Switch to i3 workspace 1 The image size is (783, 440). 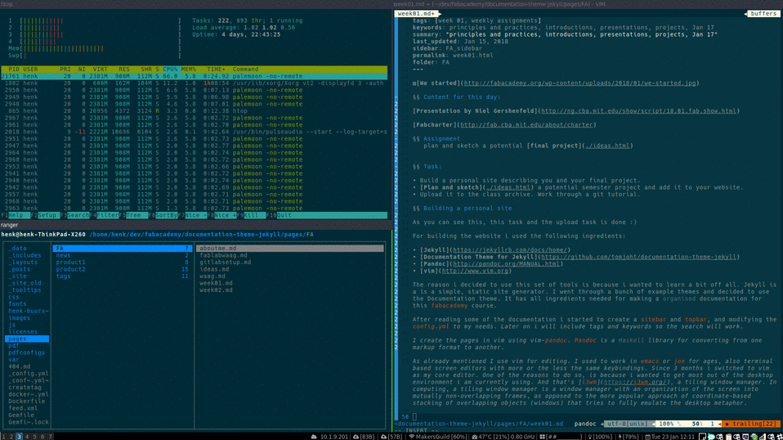pyautogui.click(x=3, y=437)
